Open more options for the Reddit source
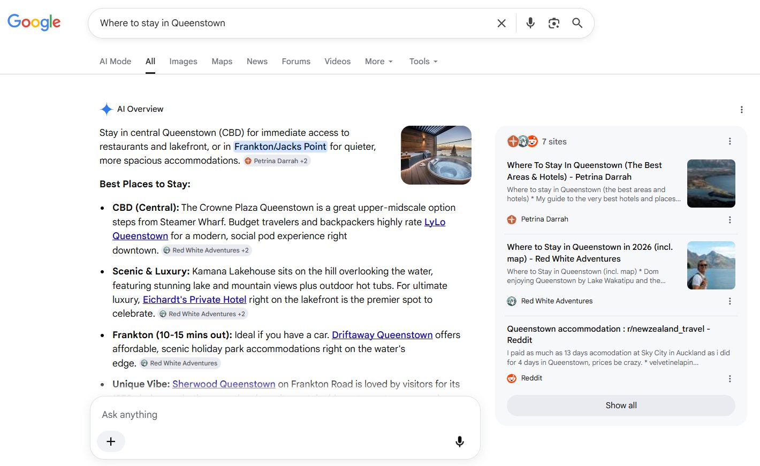The image size is (760, 466). [729, 378]
